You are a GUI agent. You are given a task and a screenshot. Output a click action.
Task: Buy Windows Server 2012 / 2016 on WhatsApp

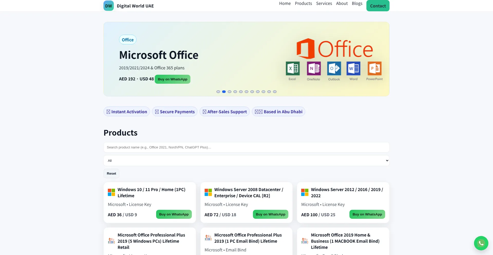pos(367,214)
